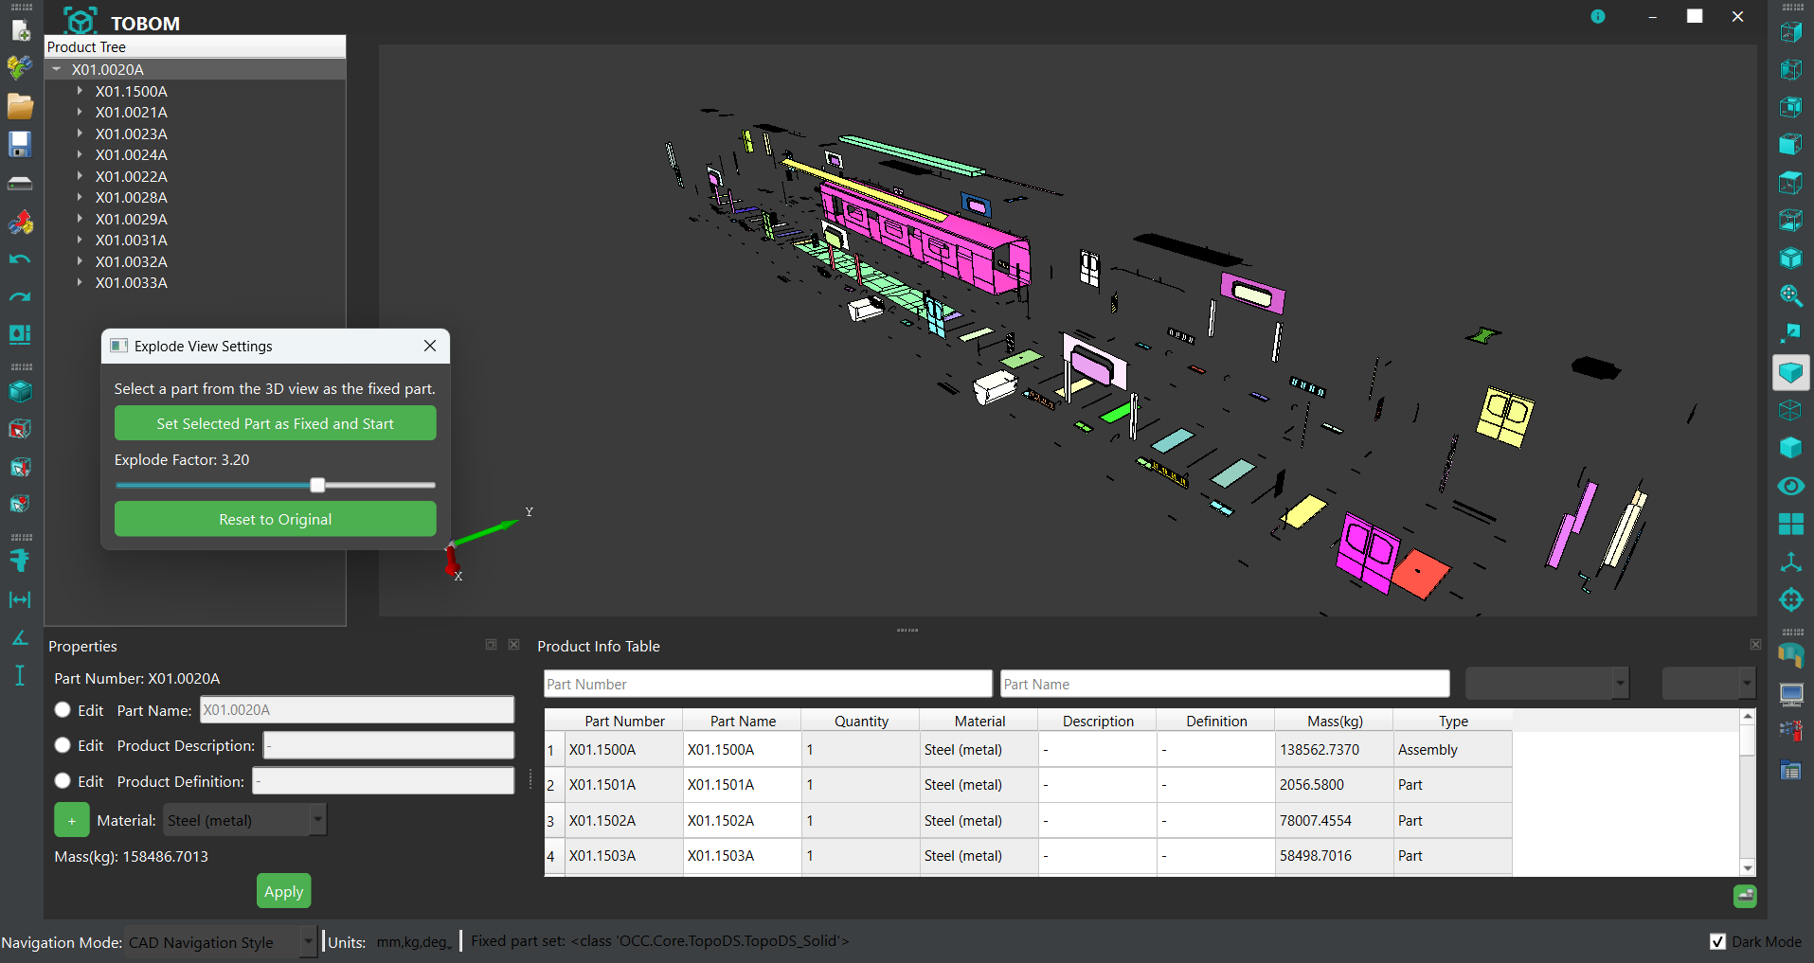Click the redo arrow icon
The image size is (1814, 963).
pyautogui.click(x=20, y=296)
